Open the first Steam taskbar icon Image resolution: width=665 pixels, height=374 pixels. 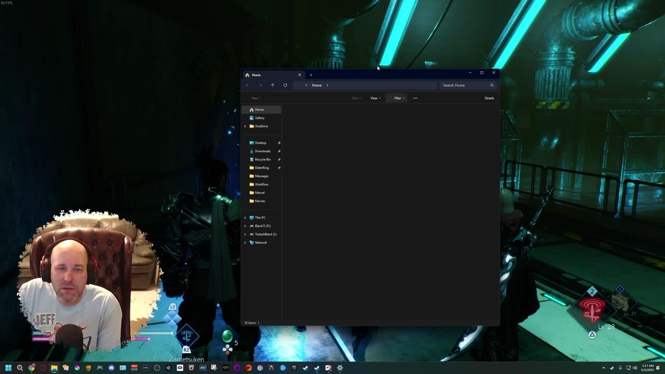tap(305, 368)
